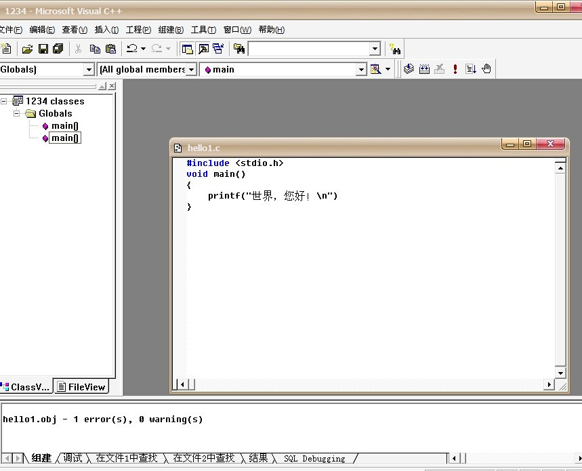
Task: Open the 工程 (Project) menu
Action: click(x=138, y=30)
